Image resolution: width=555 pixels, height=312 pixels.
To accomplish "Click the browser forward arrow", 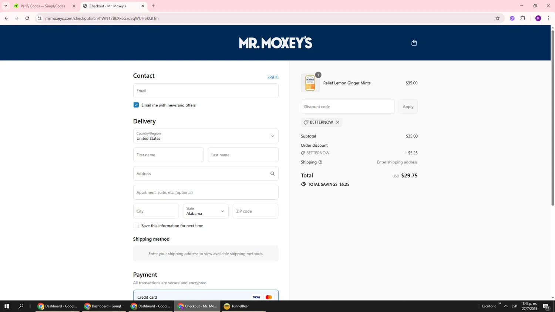I will click(17, 18).
